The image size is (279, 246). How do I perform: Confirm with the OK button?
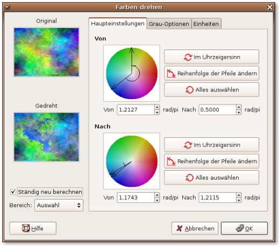[x=244, y=228]
